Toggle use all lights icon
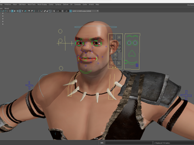This screenshot has width=194, height=145. coord(23,11)
